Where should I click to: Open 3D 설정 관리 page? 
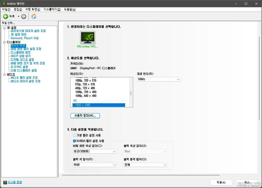[x=19, y=34]
